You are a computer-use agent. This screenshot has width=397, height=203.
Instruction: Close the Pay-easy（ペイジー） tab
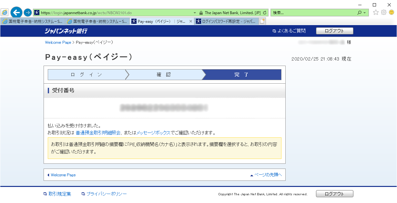click(190, 21)
